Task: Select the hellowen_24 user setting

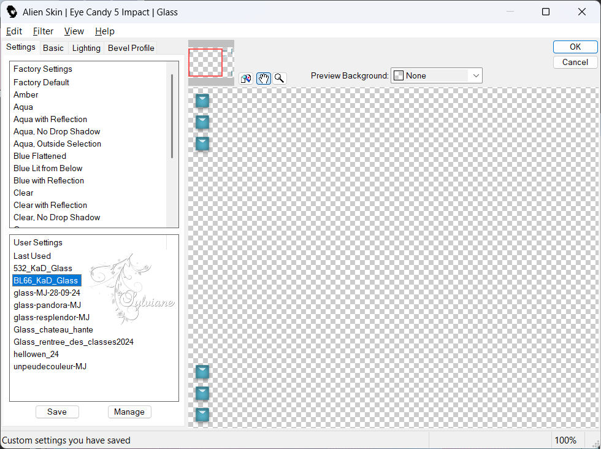Action: click(x=36, y=354)
